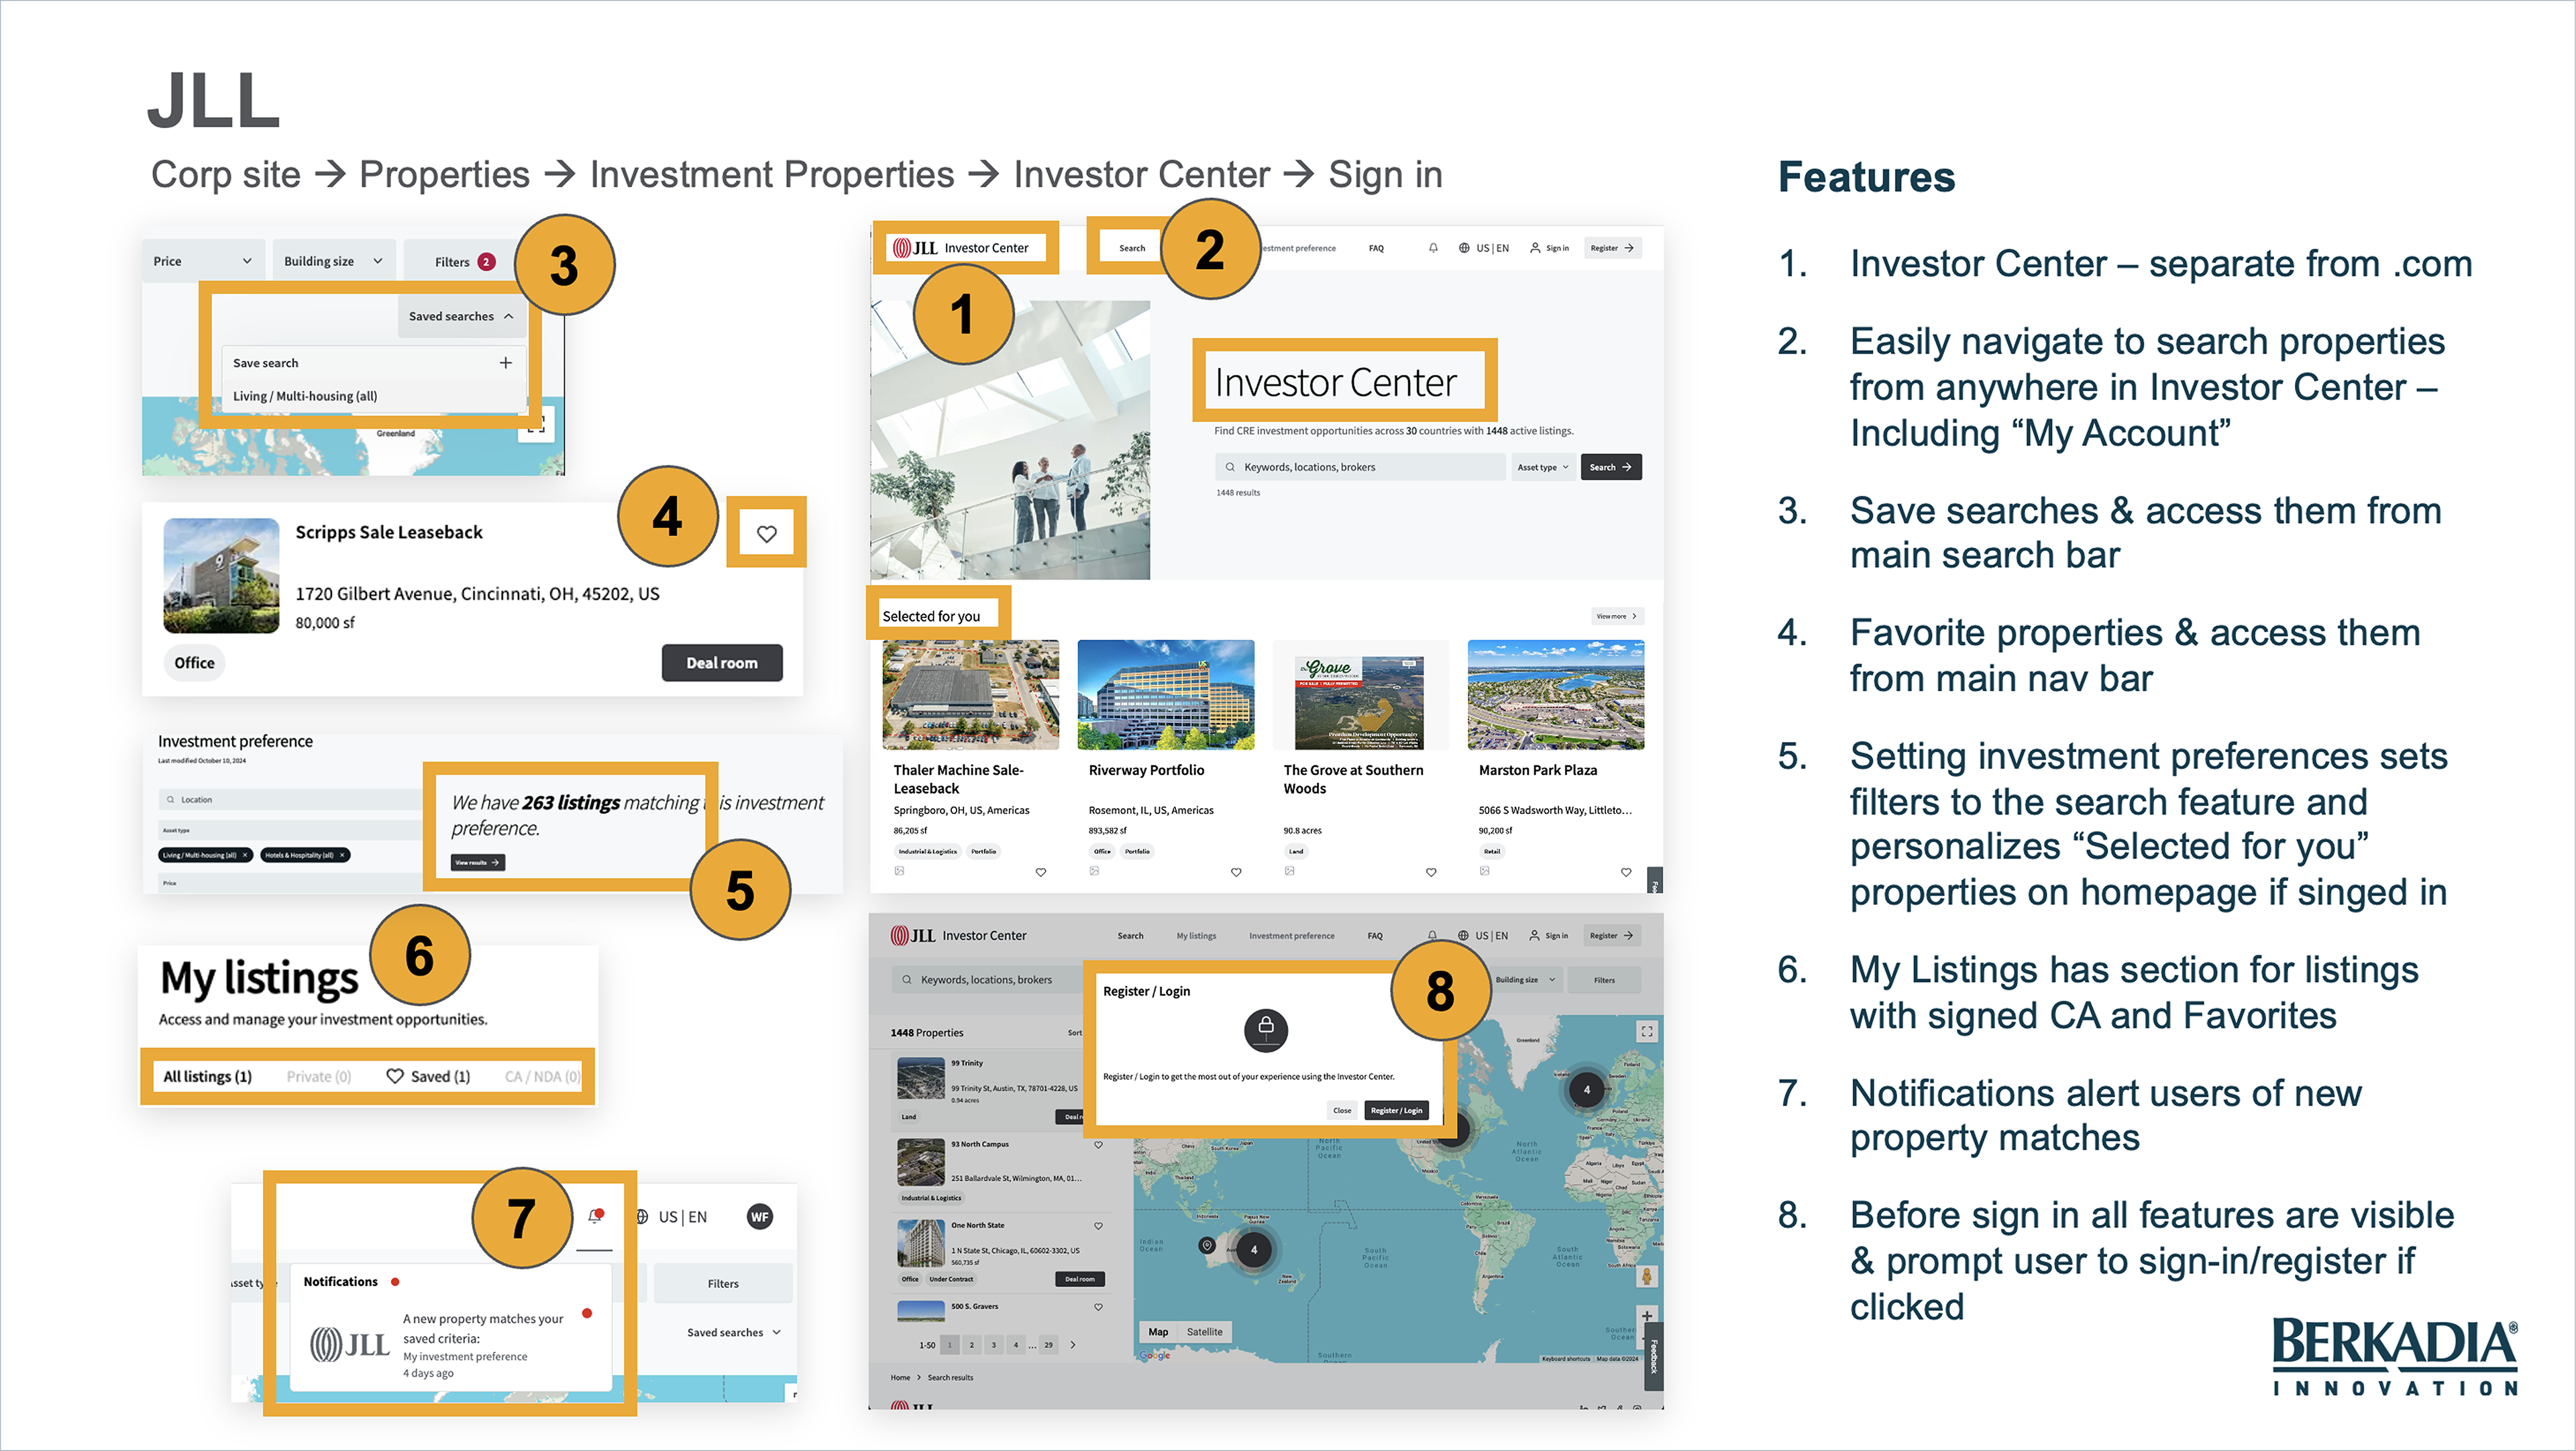Screen dimensions: 2576x1451
Task: Open the Asset type dropdown on homepage
Action: [1542, 467]
